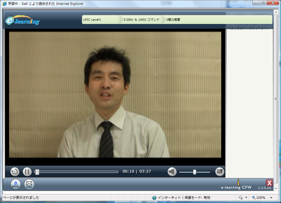The image size is (281, 203).
Task: Select the 3.GNU & UNIX コマンド breadcrumb
Action: click(141, 20)
